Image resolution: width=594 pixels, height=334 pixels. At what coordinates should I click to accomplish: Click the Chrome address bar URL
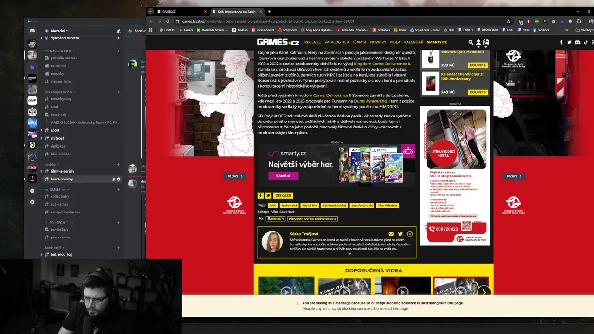[x=268, y=21]
